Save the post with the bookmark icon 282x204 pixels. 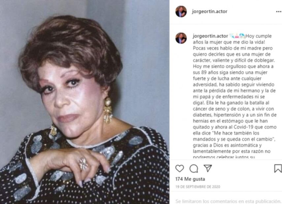tap(278, 168)
